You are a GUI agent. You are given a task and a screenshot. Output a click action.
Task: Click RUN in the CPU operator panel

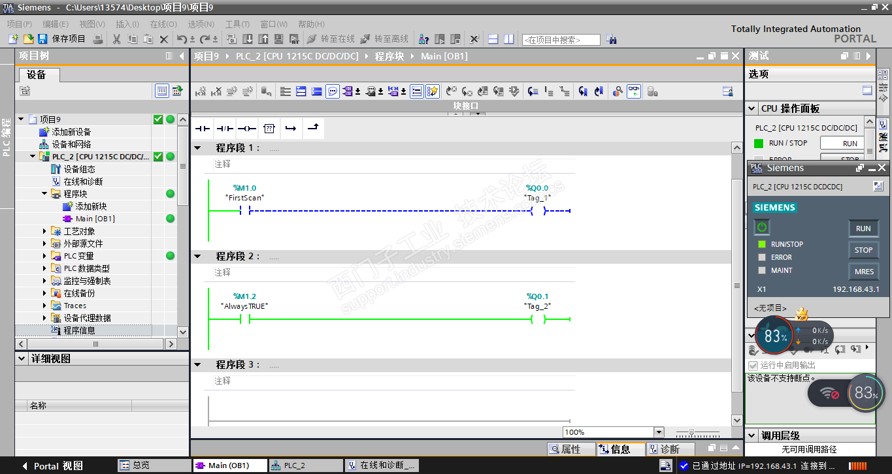tap(842, 144)
